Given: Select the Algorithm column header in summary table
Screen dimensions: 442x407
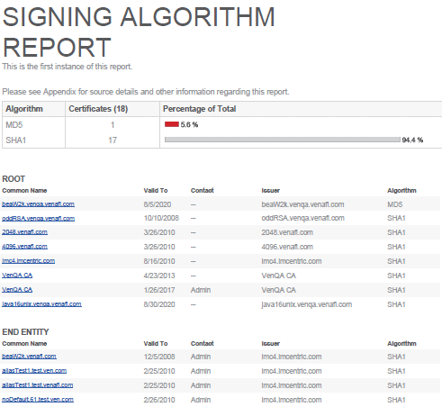Looking at the screenshot, I should coord(24,109).
